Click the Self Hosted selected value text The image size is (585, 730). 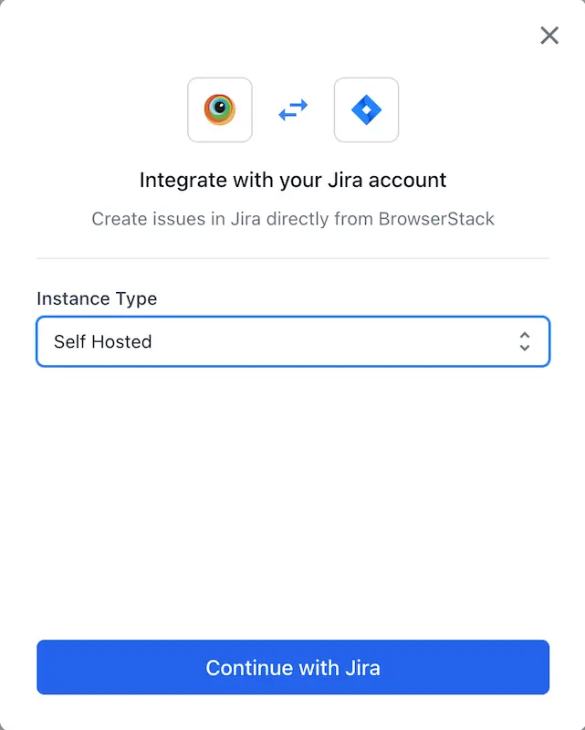[x=102, y=342]
